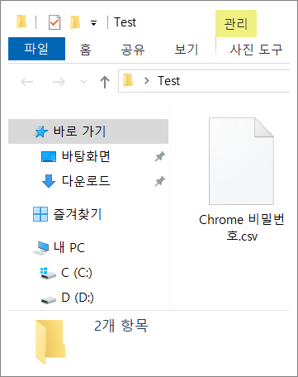Click the pin next to 바탕화면
Screen dimensions: 298x377
point(160,156)
